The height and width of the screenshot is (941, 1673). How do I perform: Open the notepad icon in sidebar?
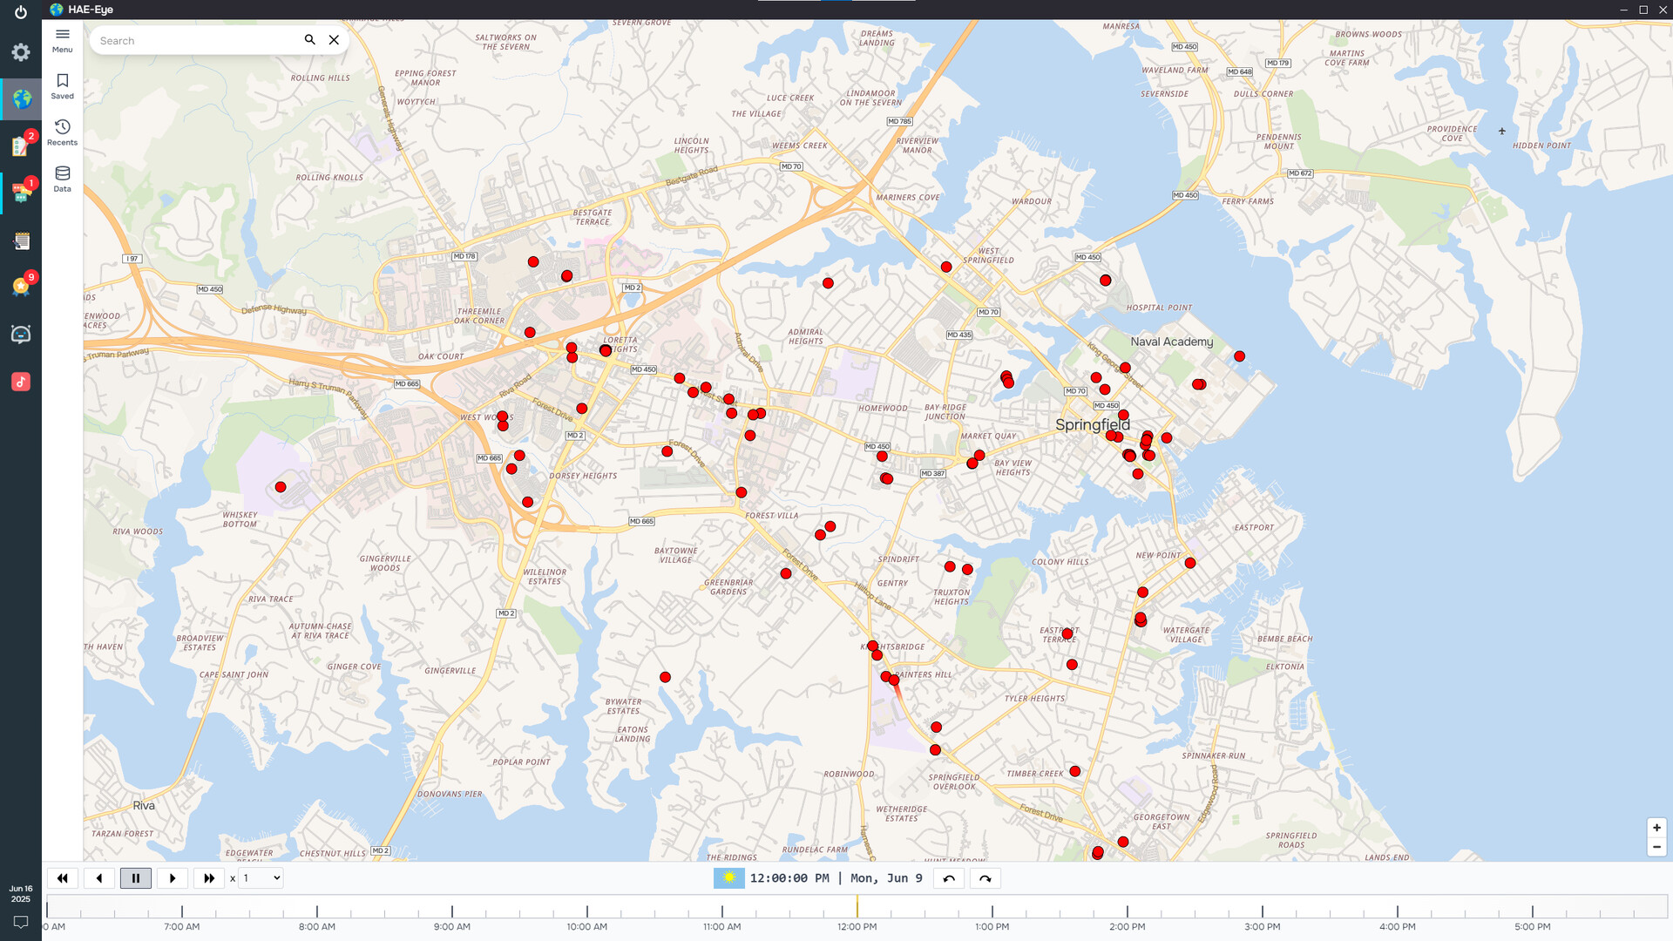pos(21,240)
